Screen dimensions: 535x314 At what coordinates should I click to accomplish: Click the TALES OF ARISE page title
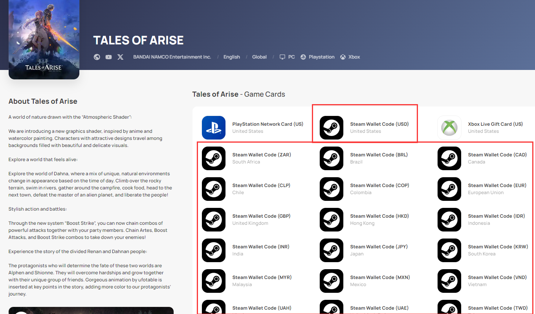138,40
